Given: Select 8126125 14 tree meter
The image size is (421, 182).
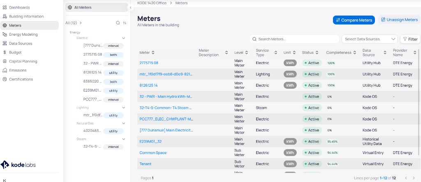Looking at the screenshot, I should pyautogui.click(x=93, y=72).
